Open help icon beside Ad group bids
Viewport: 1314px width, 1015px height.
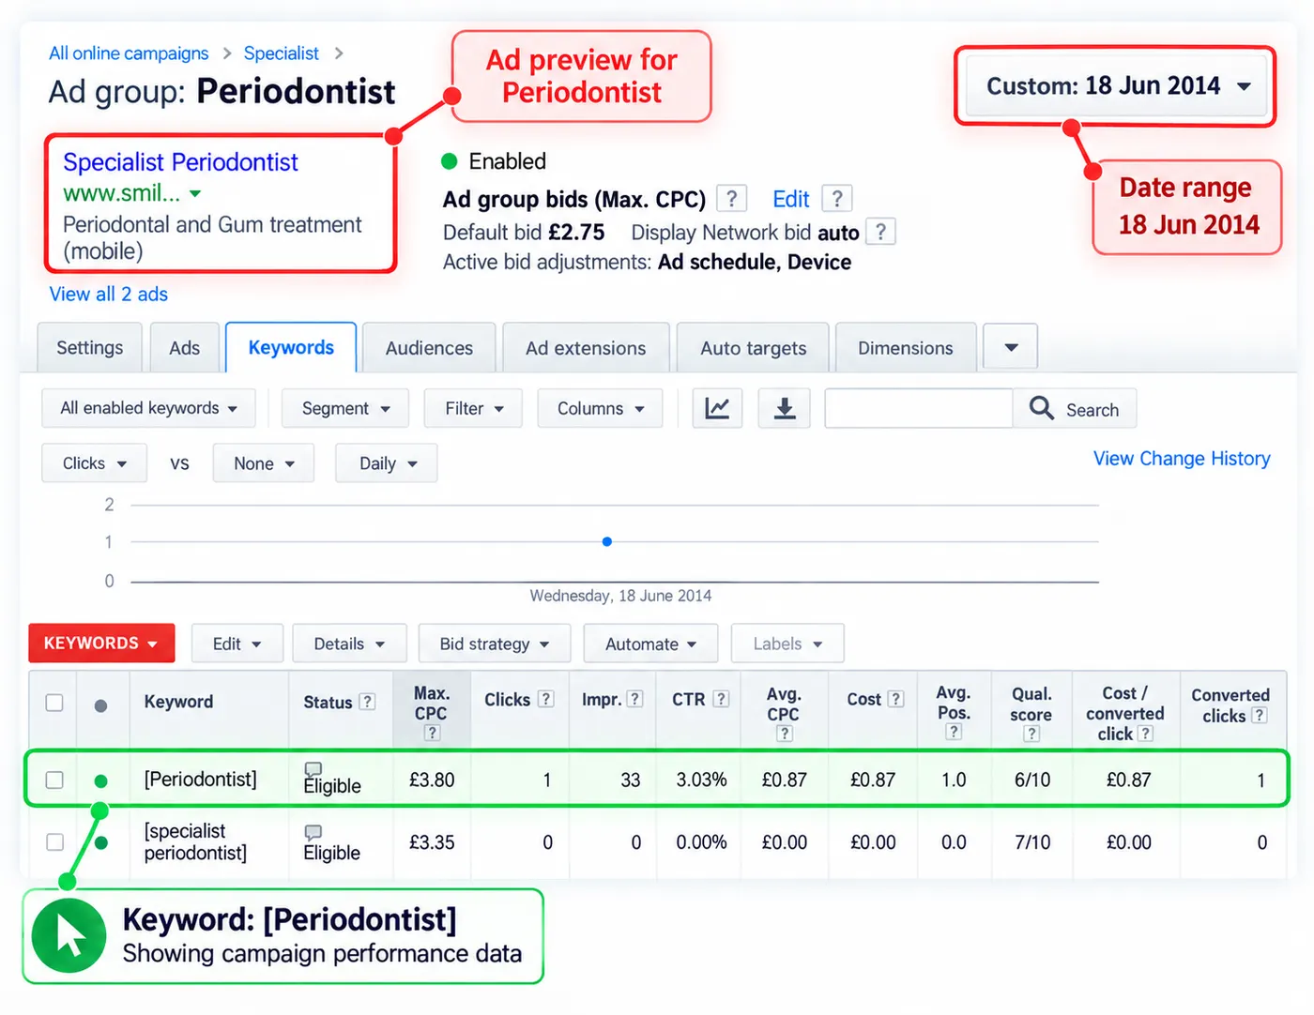click(x=732, y=199)
